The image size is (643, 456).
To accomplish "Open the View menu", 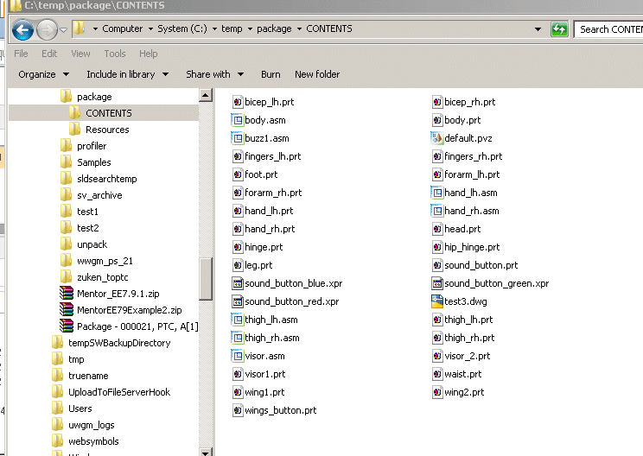I will 80,54.
